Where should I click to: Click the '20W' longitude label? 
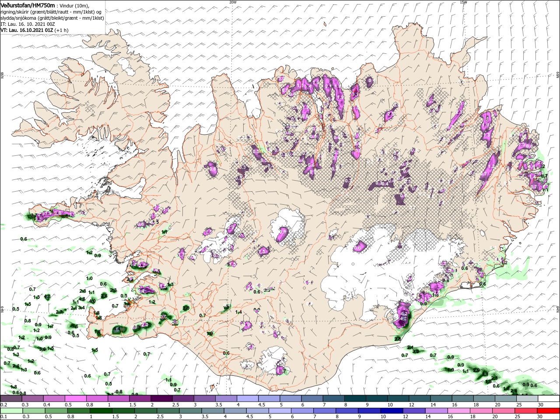(233, 2)
